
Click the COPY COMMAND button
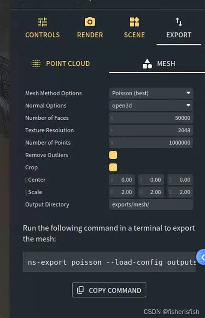[x=109, y=290]
